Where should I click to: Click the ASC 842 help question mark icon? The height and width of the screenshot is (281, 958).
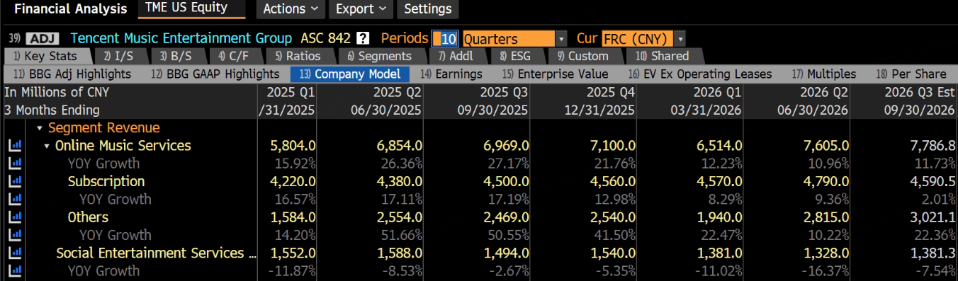click(363, 38)
